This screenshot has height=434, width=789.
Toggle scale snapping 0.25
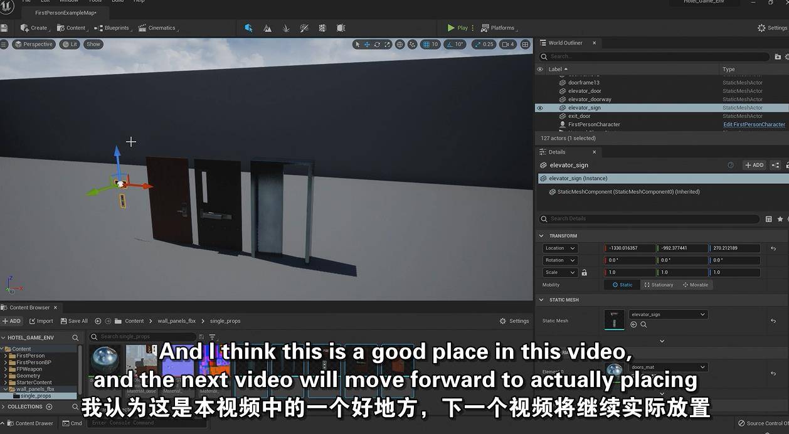(484, 44)
